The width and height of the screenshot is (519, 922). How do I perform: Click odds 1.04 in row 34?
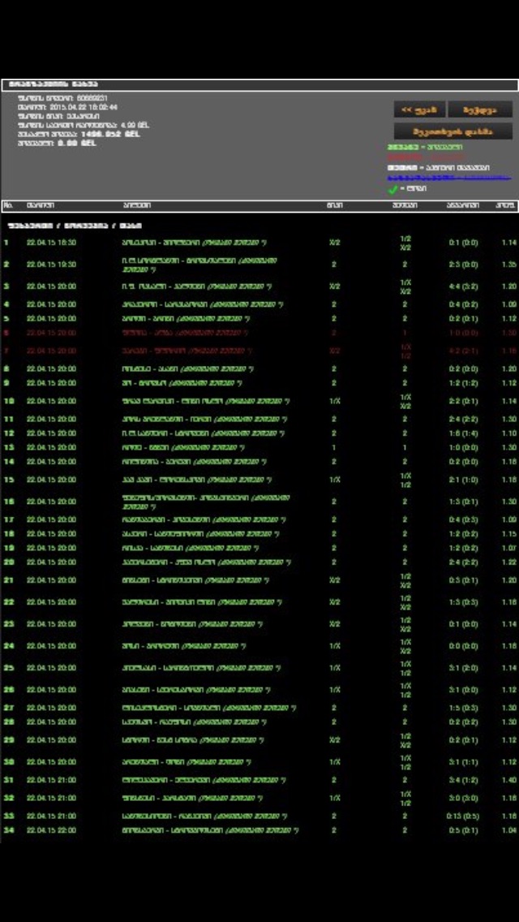509,830
